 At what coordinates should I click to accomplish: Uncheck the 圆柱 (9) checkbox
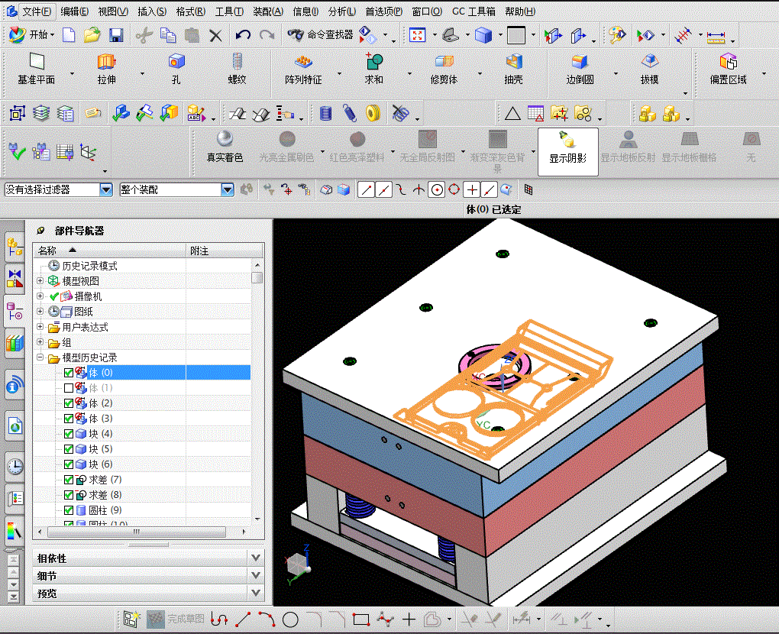click(x=69, y=510)
